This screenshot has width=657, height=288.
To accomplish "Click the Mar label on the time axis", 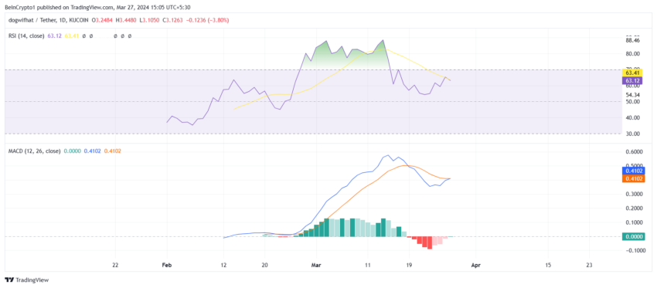I will (x=316, y=265).
